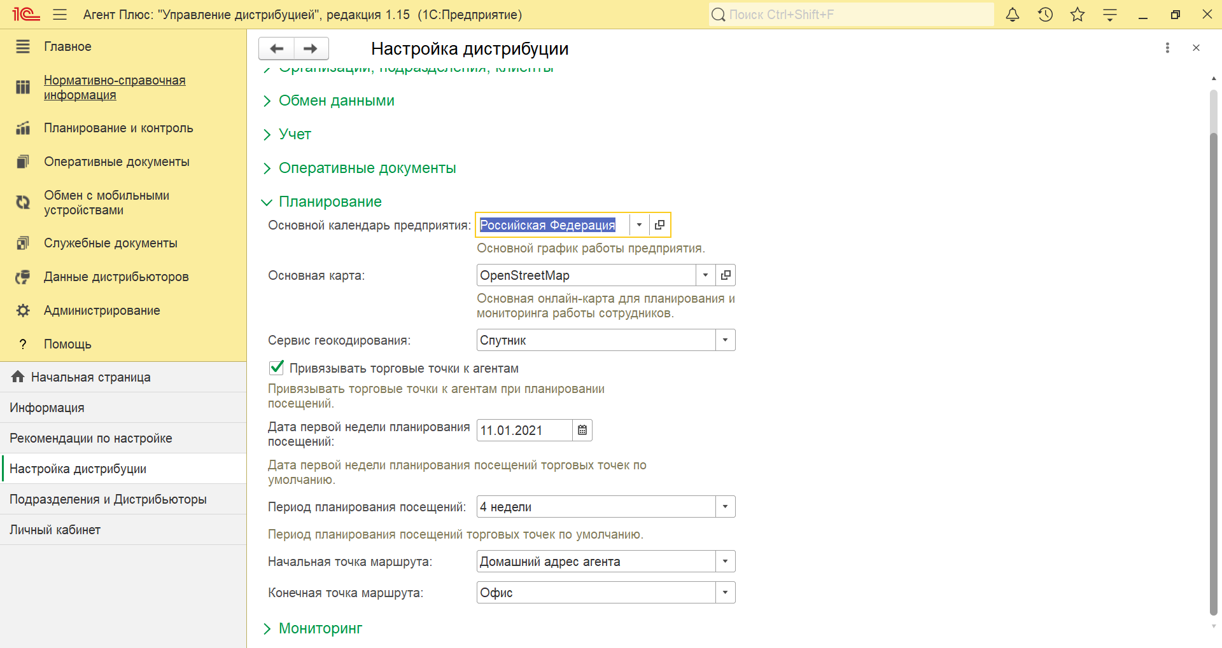The image size is (1222, 648).
Task: Click the vertical scrollbar thumb
Action: (1214, 374)
